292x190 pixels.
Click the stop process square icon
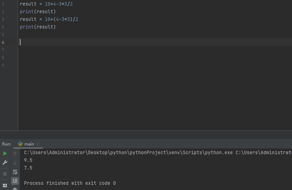click(x=5, y=174)
